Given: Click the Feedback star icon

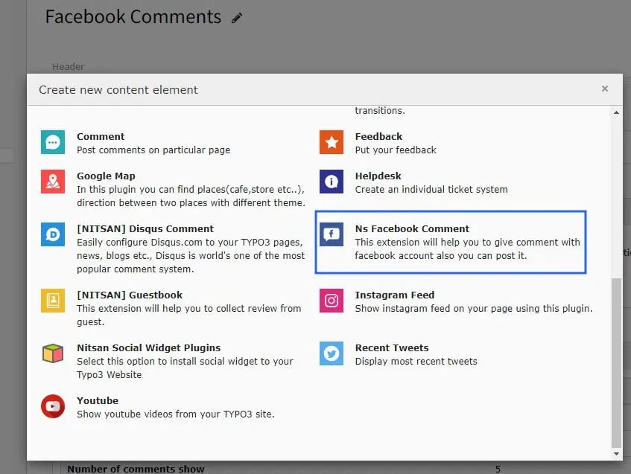Looking at the screenshot, I should pos(332,142).
